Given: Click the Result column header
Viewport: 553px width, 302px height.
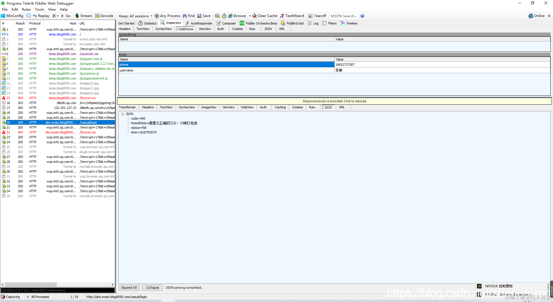Looking at the screenshot, I should click(20, 23).
